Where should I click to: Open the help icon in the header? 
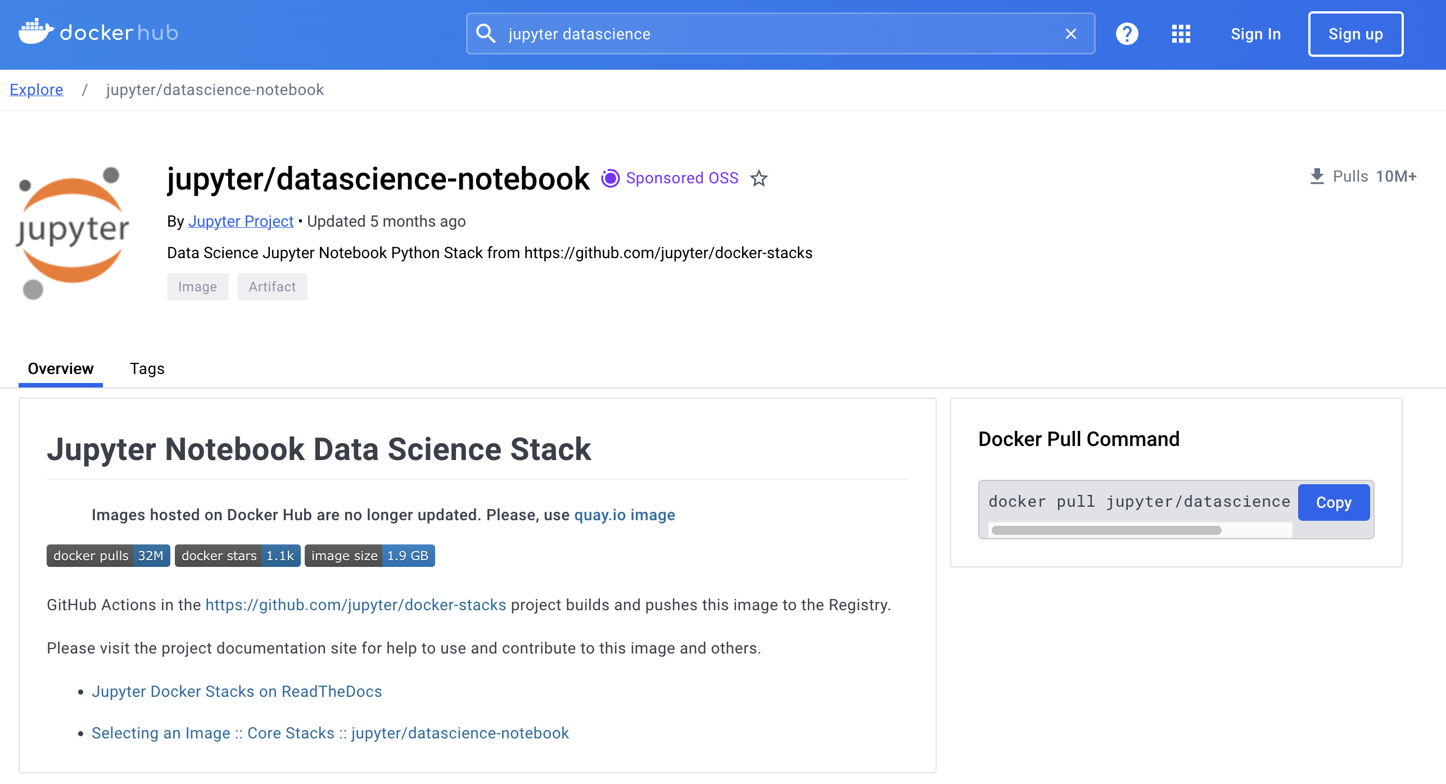[1127, 34]
